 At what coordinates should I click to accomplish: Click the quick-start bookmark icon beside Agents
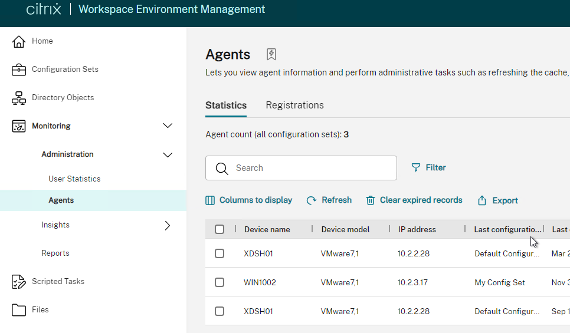coord(271,54)
